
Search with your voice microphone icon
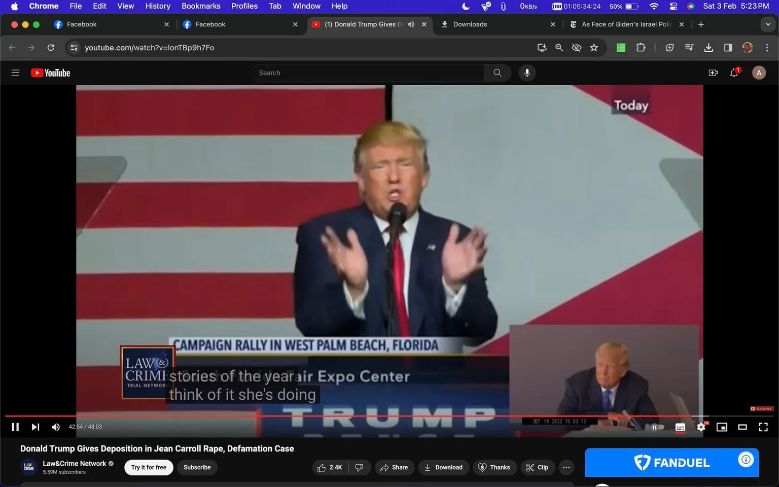[527, 73]
